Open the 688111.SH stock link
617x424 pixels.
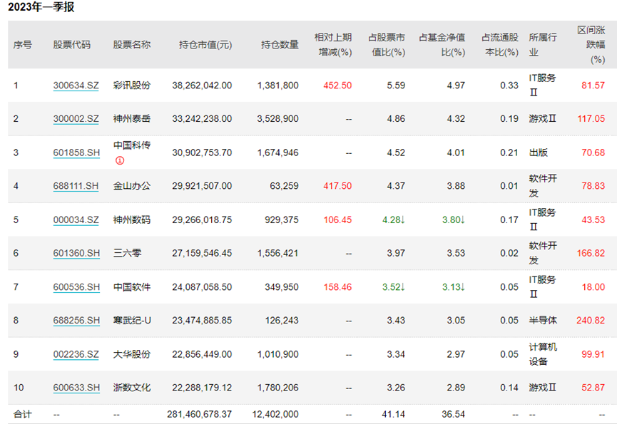(76, 186)
